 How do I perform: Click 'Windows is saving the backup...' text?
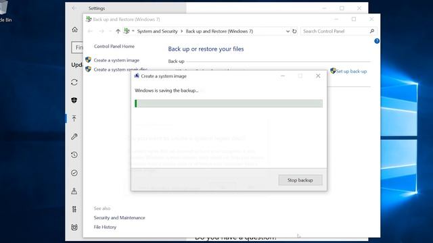(x=166, y=90)
